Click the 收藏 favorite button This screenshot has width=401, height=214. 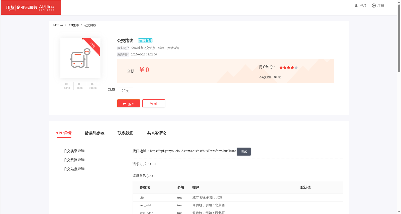coord(154,103)
